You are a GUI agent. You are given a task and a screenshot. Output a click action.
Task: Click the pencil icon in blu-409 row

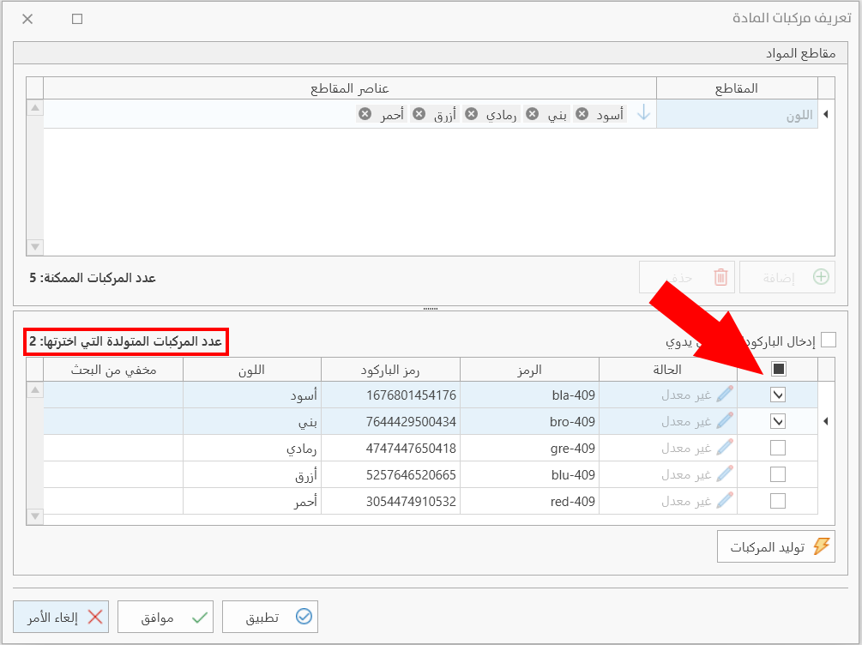[725, 474]
